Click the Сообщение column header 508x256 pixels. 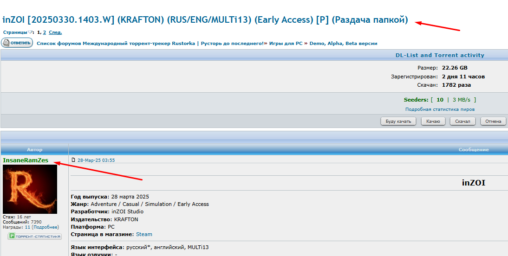(x=473, y=149)
